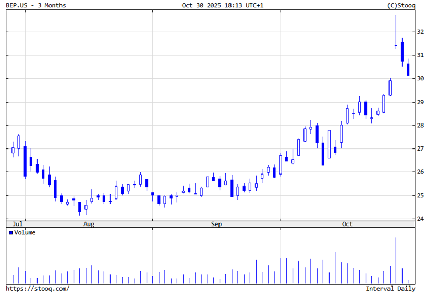Click the BEP.US - 3 Months chart title
The width and height of the screenshot is (438, 298).
36,5
